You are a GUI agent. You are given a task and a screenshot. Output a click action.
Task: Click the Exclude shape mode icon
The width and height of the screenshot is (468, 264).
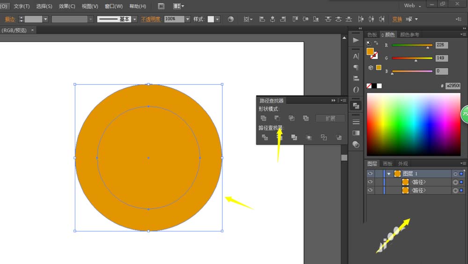pos(306,118)
